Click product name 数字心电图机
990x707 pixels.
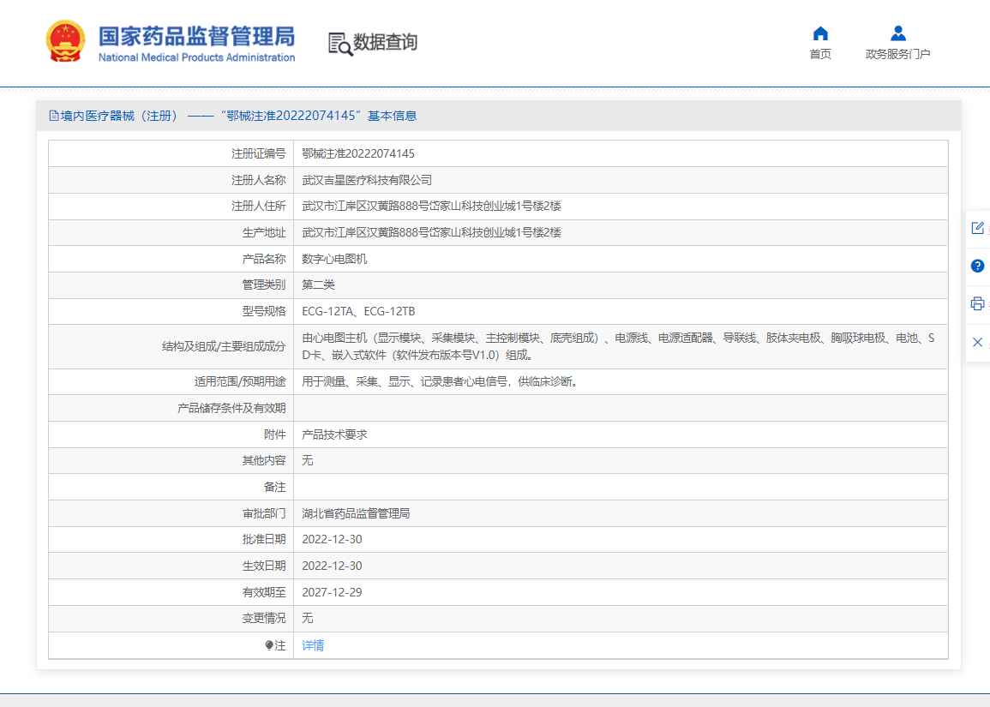coord(334,259)
